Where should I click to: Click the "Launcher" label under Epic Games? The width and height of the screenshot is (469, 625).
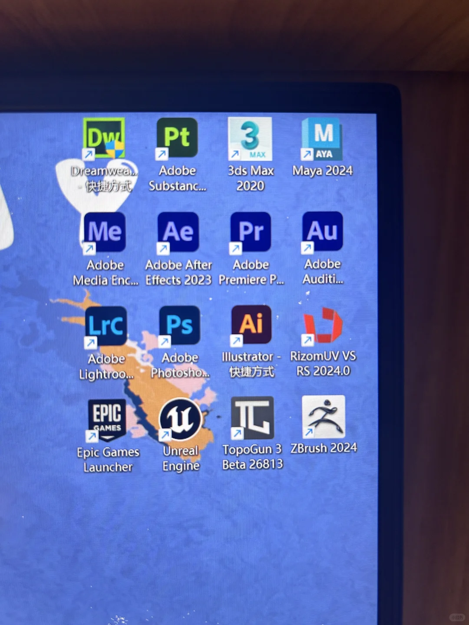[108, 467]
